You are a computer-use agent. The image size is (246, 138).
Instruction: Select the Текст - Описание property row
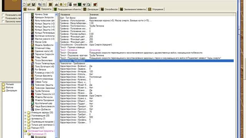pos(147,53)
